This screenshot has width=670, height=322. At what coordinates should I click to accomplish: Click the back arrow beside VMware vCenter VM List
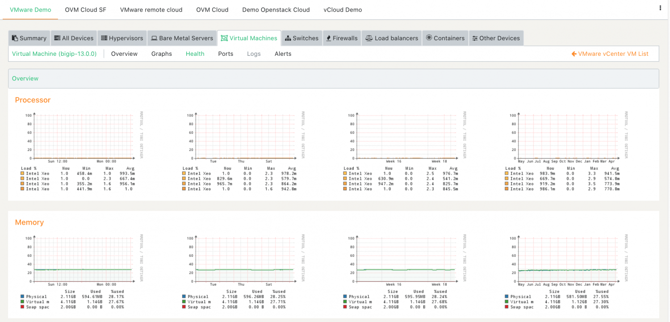pyautogui.click(x=574, y=54)
